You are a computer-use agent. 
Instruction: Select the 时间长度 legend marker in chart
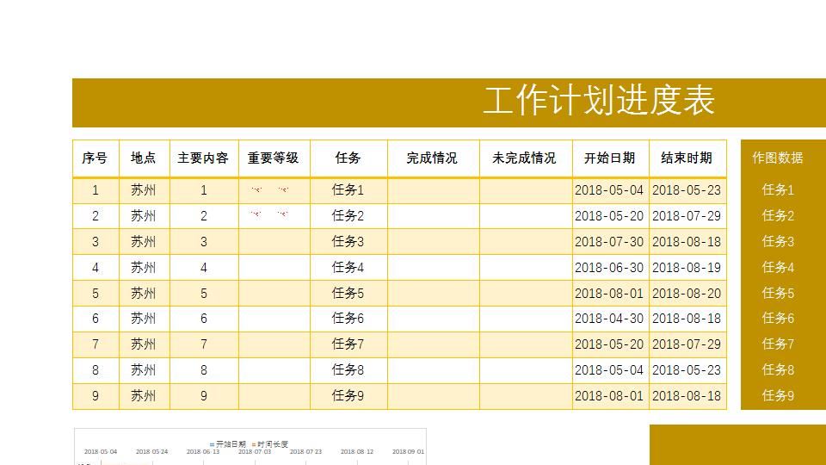tap(253, 444)
